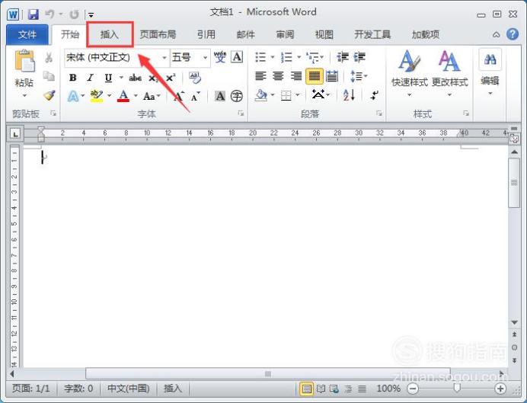Switch to the 视图 View tab
The height and width of the screenshot is (403, 527).
coord(324,34)
